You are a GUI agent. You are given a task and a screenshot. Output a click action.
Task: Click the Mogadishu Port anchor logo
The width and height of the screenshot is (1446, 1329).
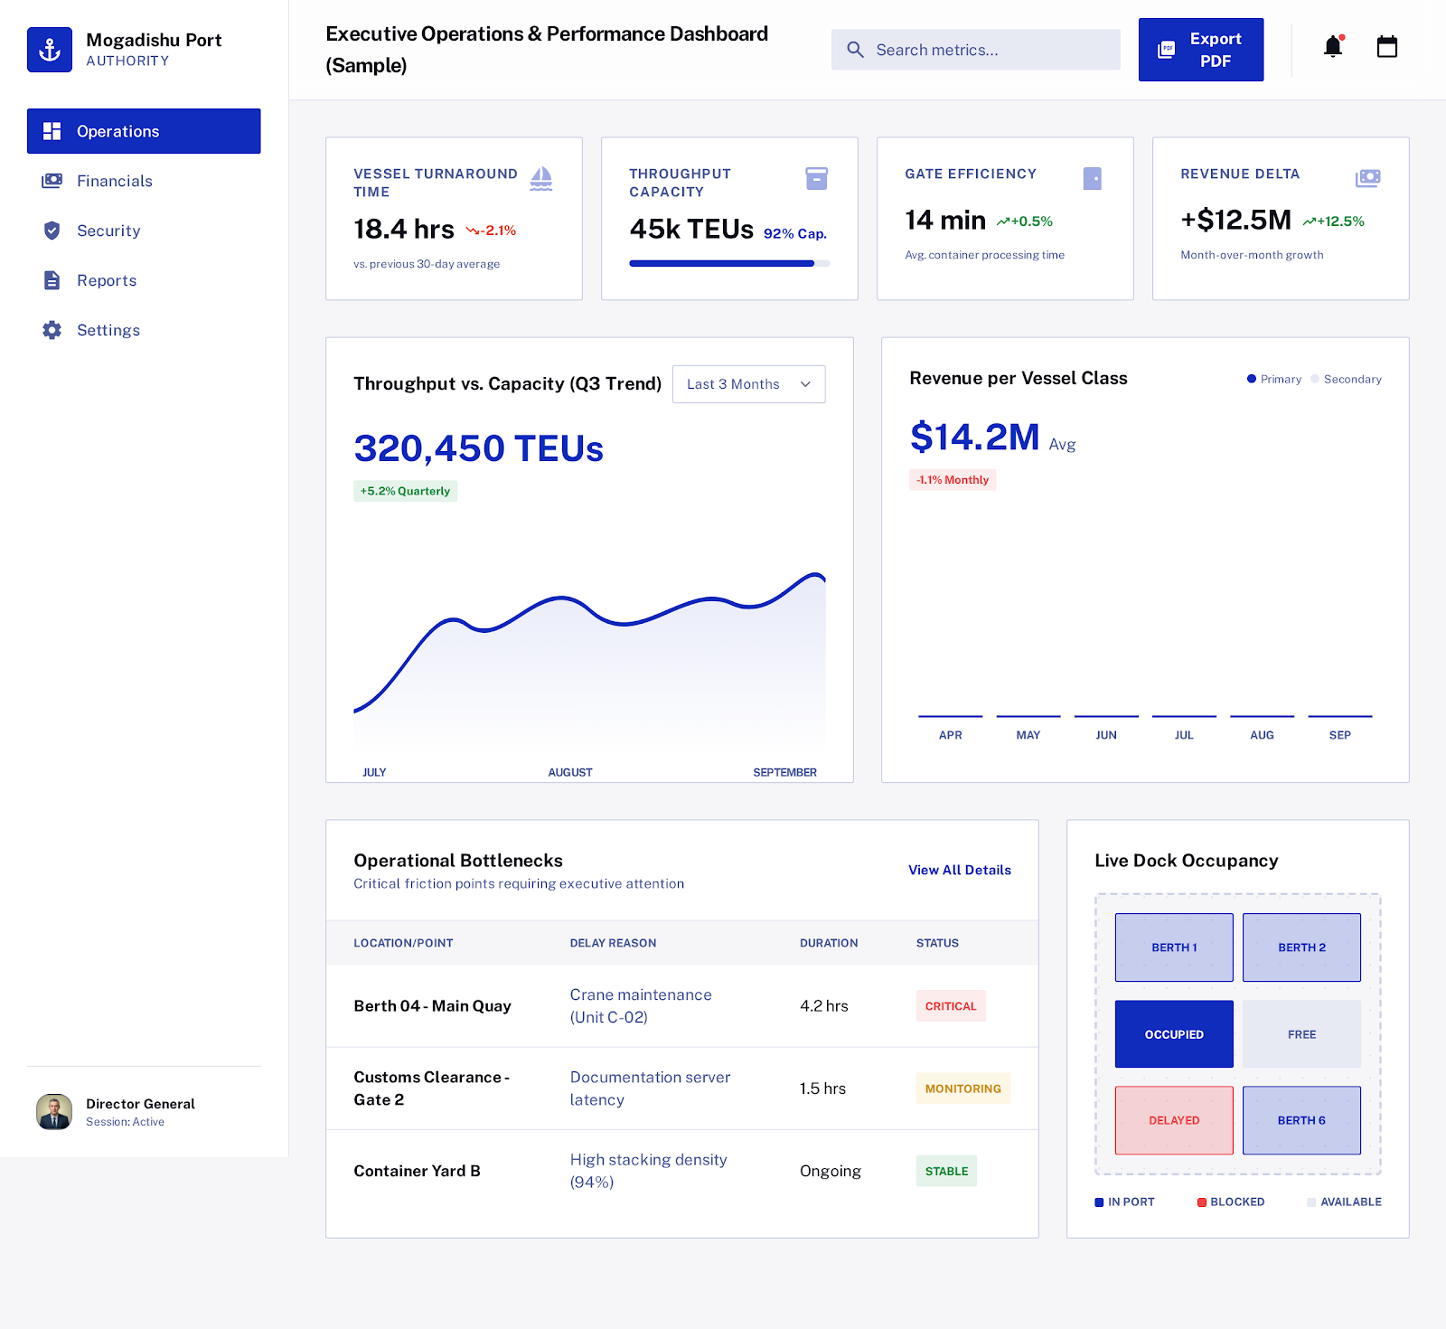coord(50,49)
